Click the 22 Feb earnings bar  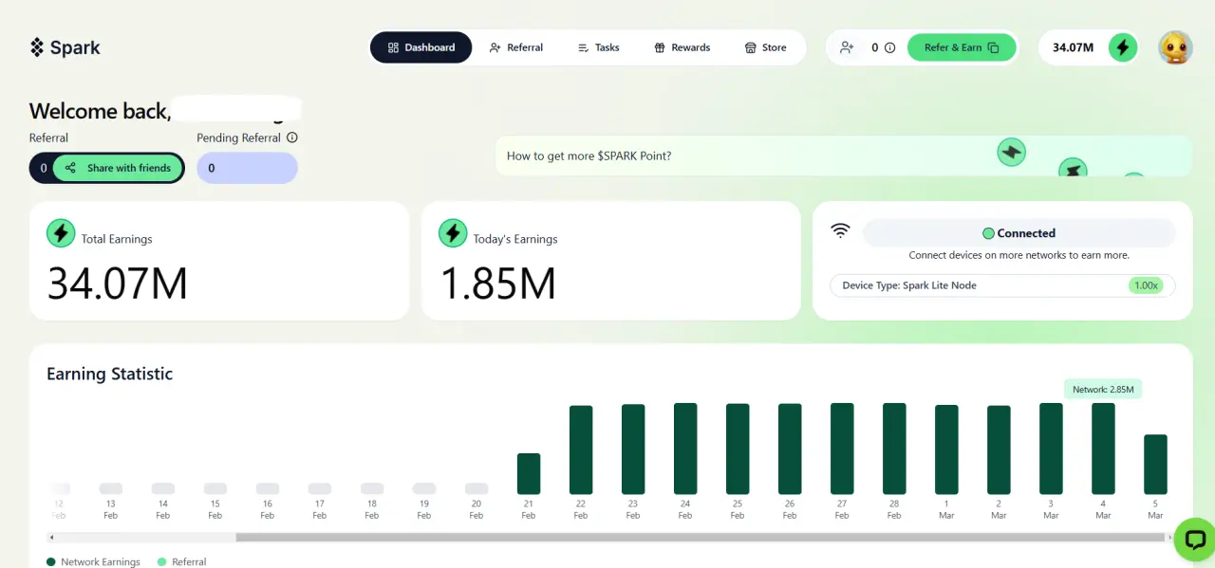pyautogui.click(x=581, y=449)
